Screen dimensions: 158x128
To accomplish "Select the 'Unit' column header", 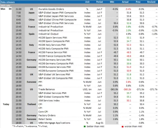I will (x=87, y=2).
